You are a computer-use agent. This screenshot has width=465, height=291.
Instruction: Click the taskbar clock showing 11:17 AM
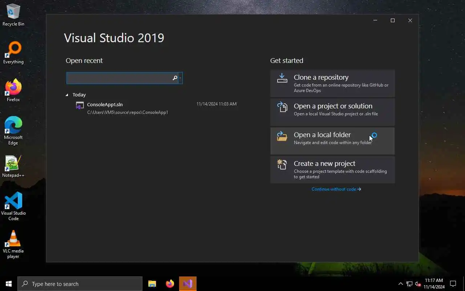[434, 284]
